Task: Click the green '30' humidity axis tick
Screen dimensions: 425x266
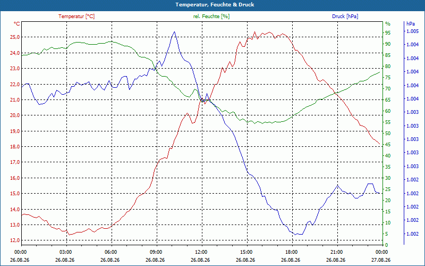Action: (388, 178)
